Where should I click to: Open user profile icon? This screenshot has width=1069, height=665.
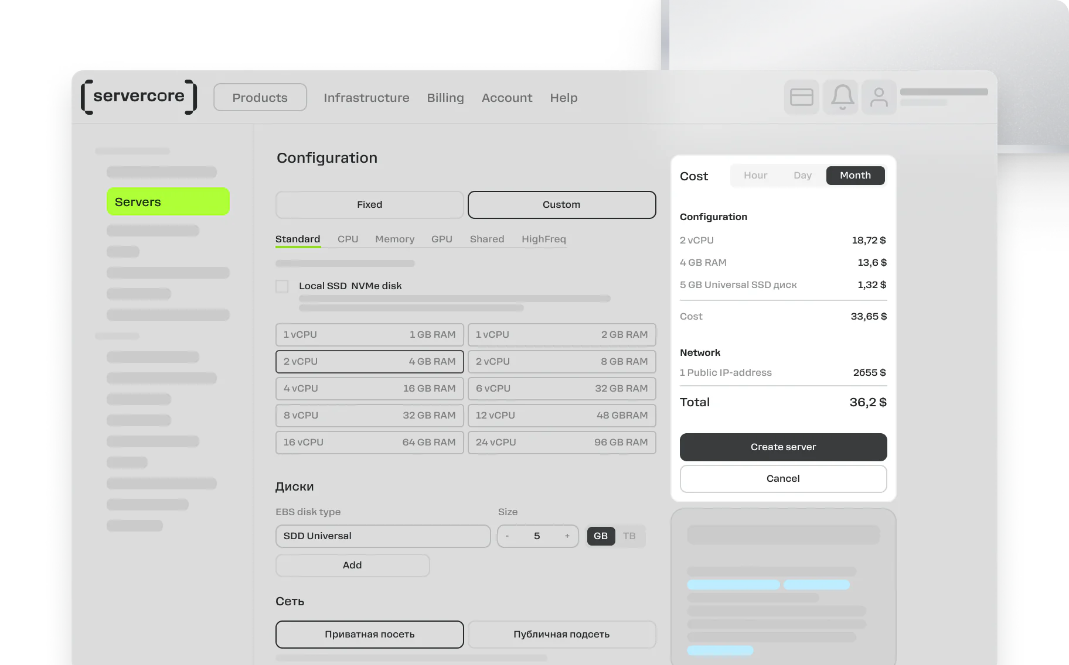[x=879, y=97]
